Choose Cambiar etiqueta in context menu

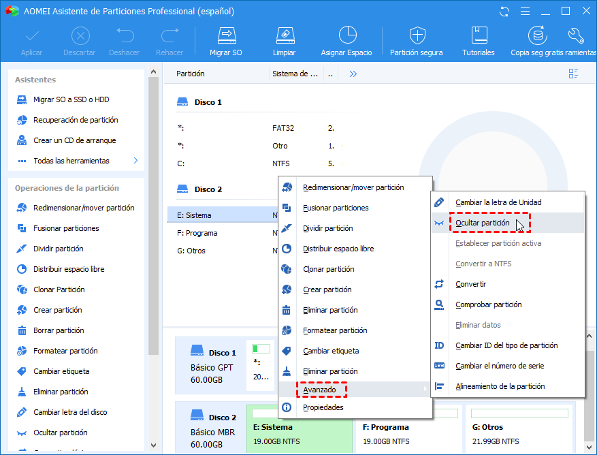(355, 351)
